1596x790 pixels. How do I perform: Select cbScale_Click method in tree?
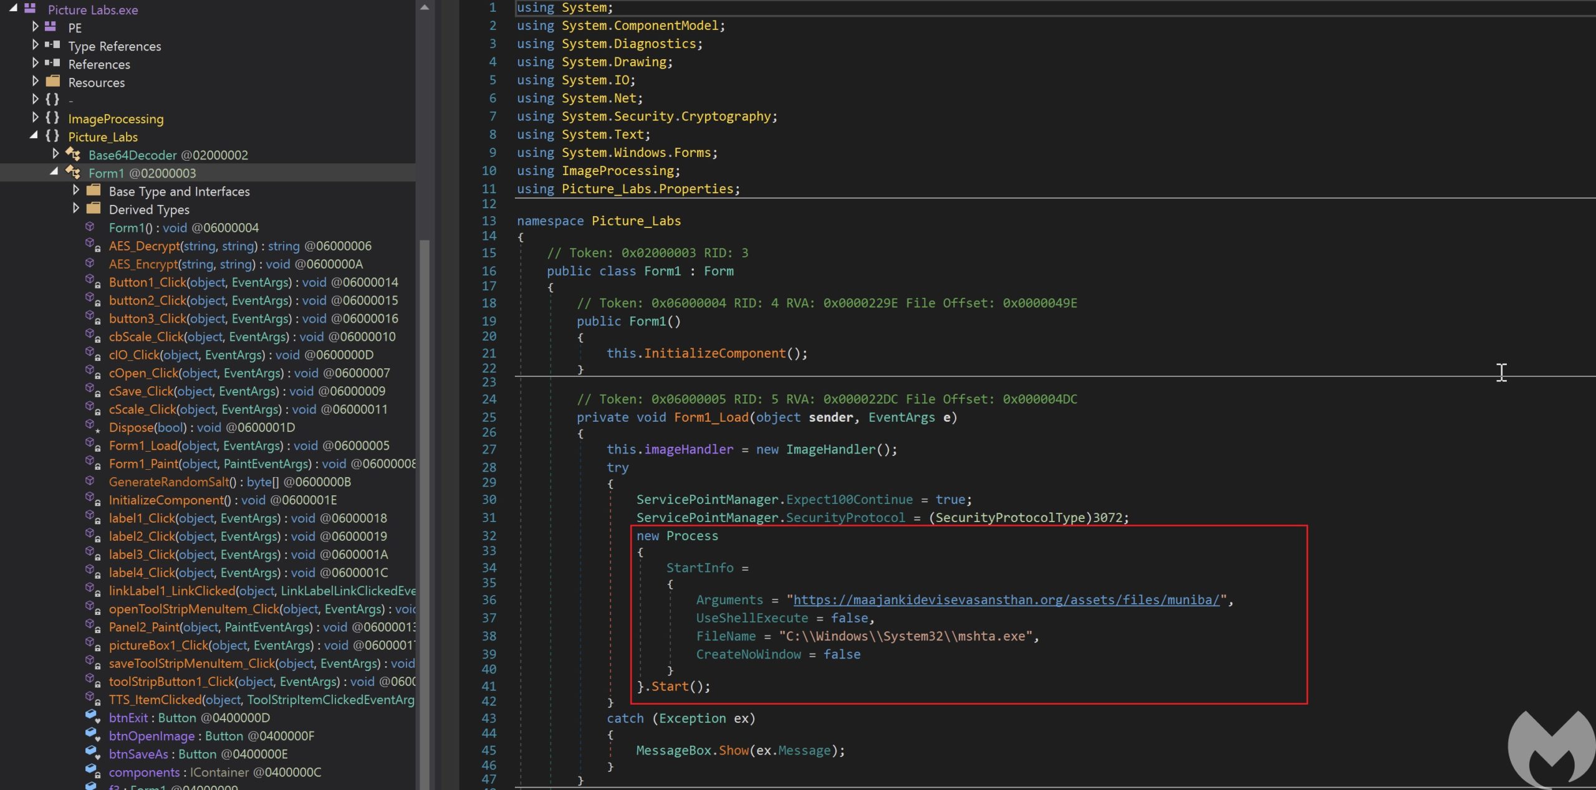point(252,336)
